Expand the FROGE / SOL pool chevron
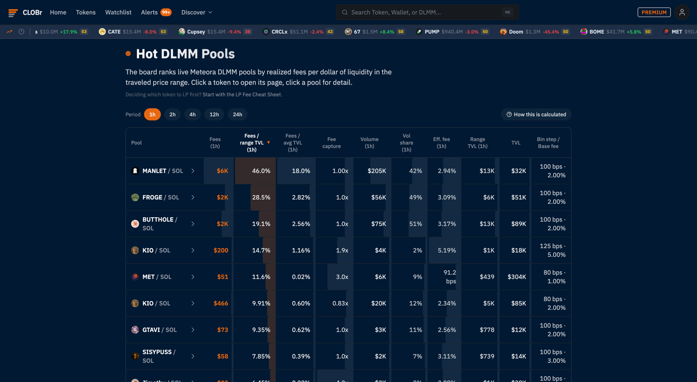697x382 pixels. (x=193, y=197)
